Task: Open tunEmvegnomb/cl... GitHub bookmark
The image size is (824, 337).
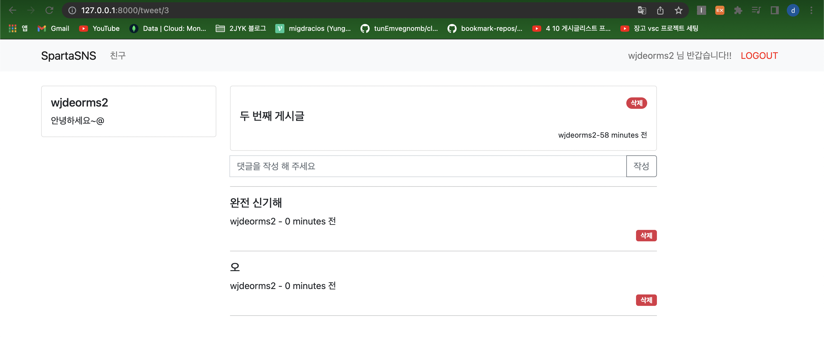Action: click(399, 29)
